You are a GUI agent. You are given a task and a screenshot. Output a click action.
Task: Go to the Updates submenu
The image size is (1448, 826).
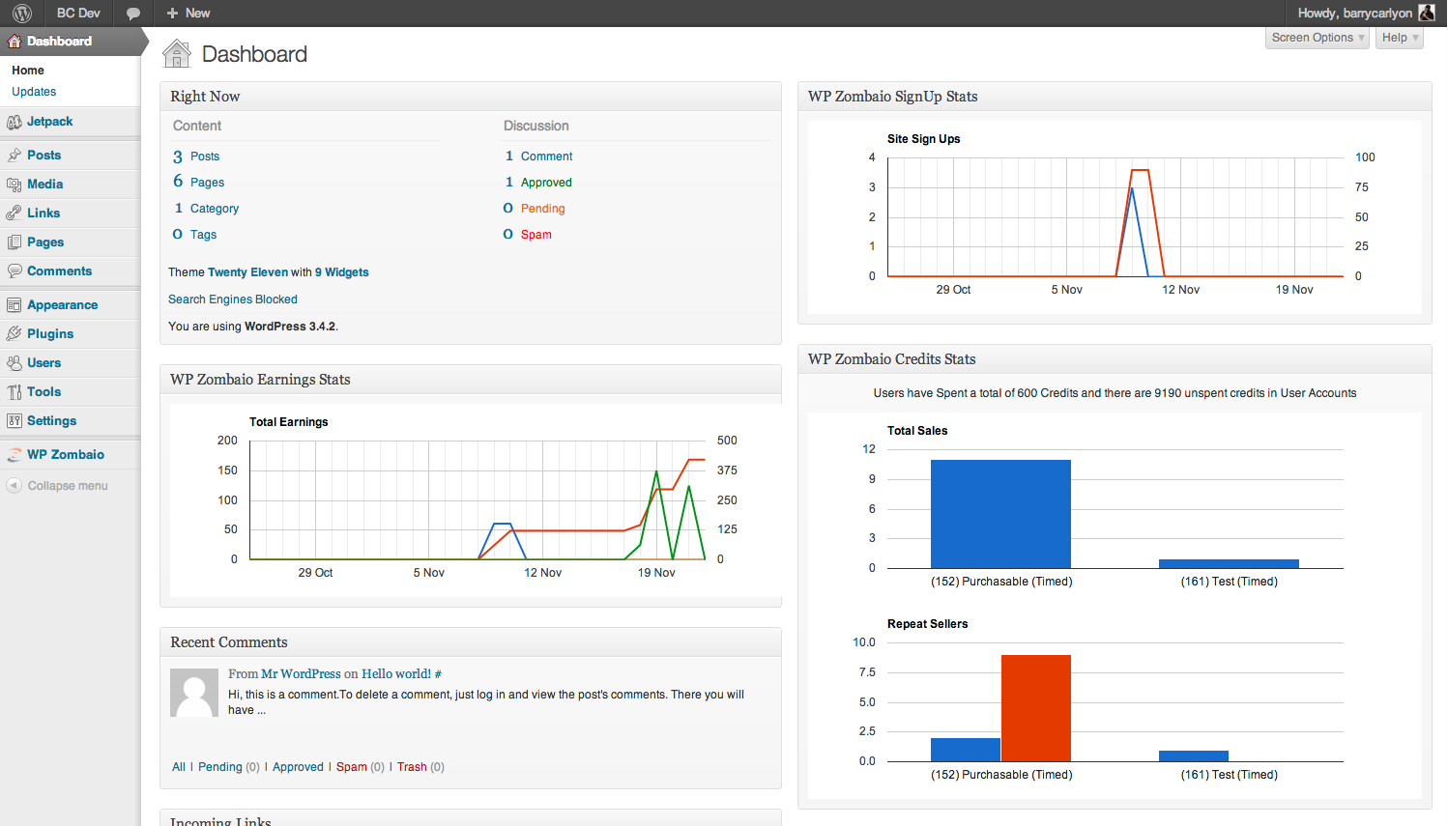[34, 92]
